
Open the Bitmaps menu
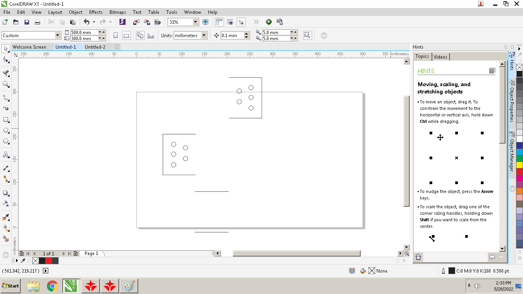(118, 12)
